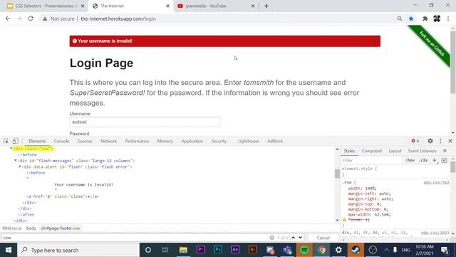
Task: Click the Username input field
Action: tap(145, 122)
